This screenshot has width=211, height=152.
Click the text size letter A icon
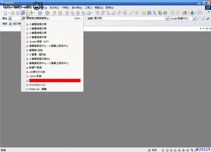click(x=192, y=13)
